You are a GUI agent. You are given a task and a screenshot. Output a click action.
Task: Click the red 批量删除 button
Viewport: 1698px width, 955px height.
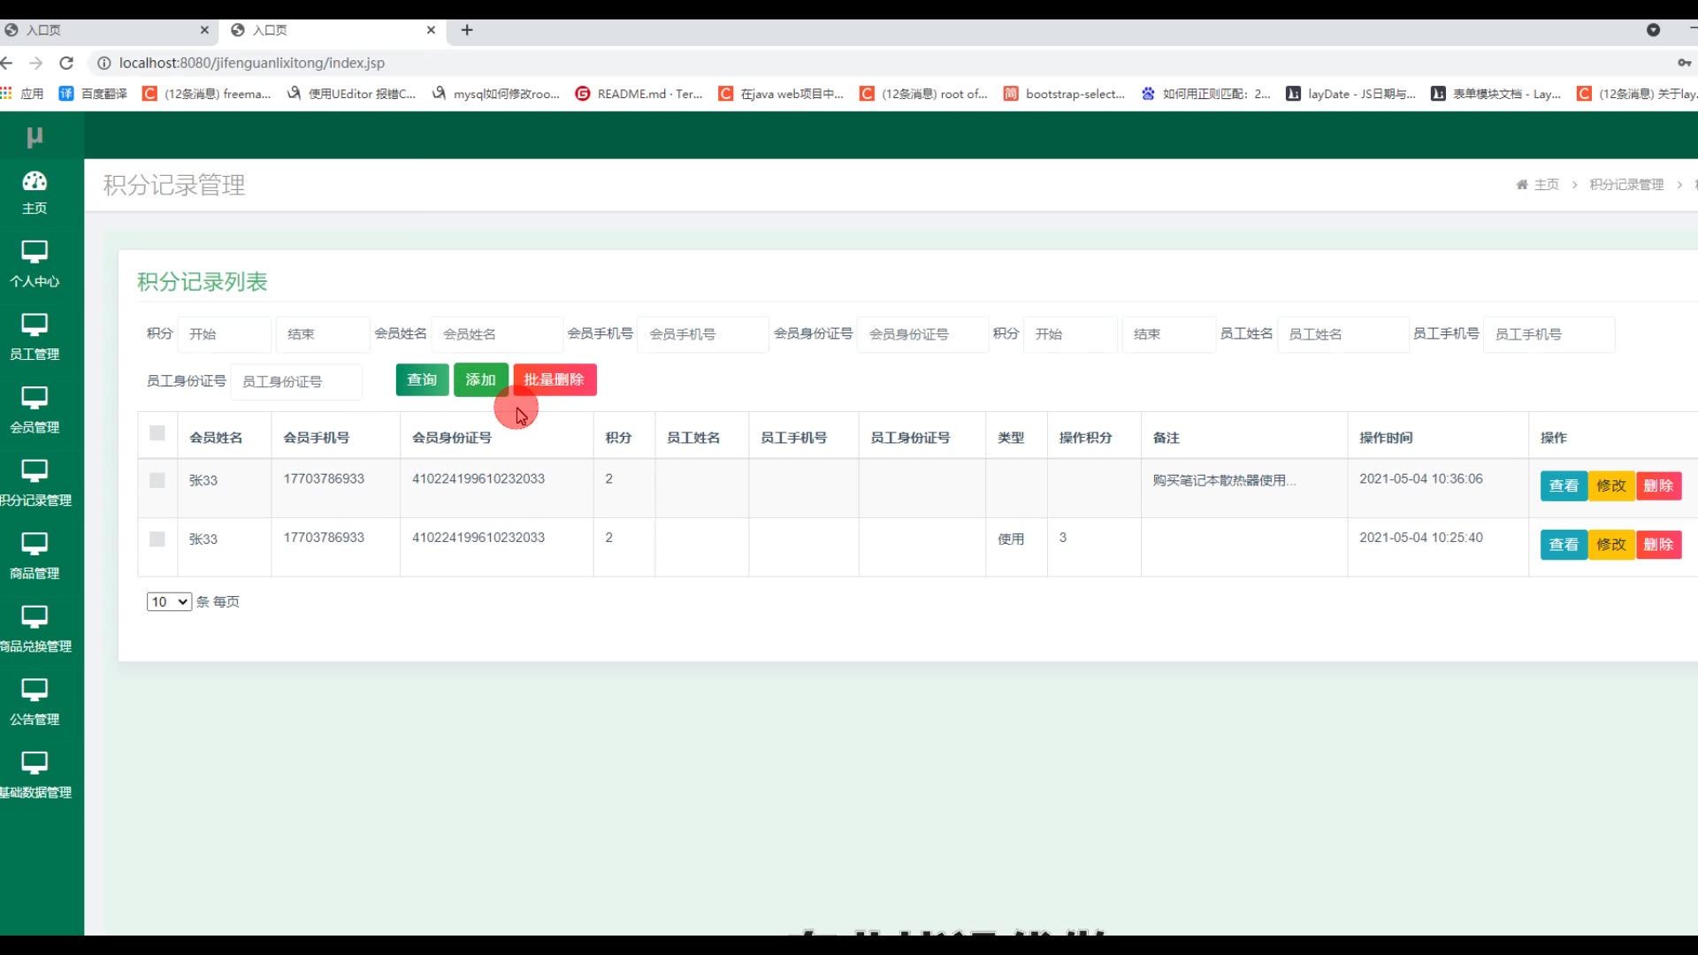555,380
